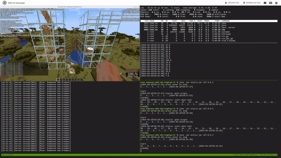Select the first Minecraft hotbar slot
281x158 pixels.
pyautogui.click(x=58, y=79)
